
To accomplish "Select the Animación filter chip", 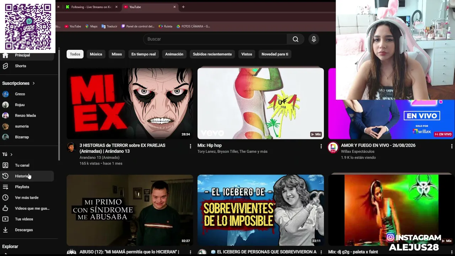I will (x=174, y=54).
